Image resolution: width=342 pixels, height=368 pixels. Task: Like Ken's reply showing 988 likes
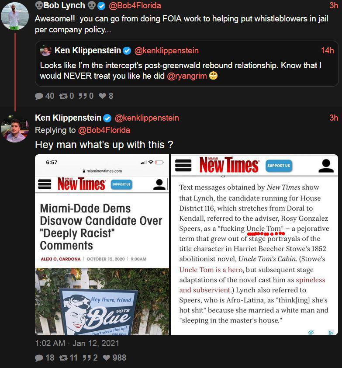point(106,358)
